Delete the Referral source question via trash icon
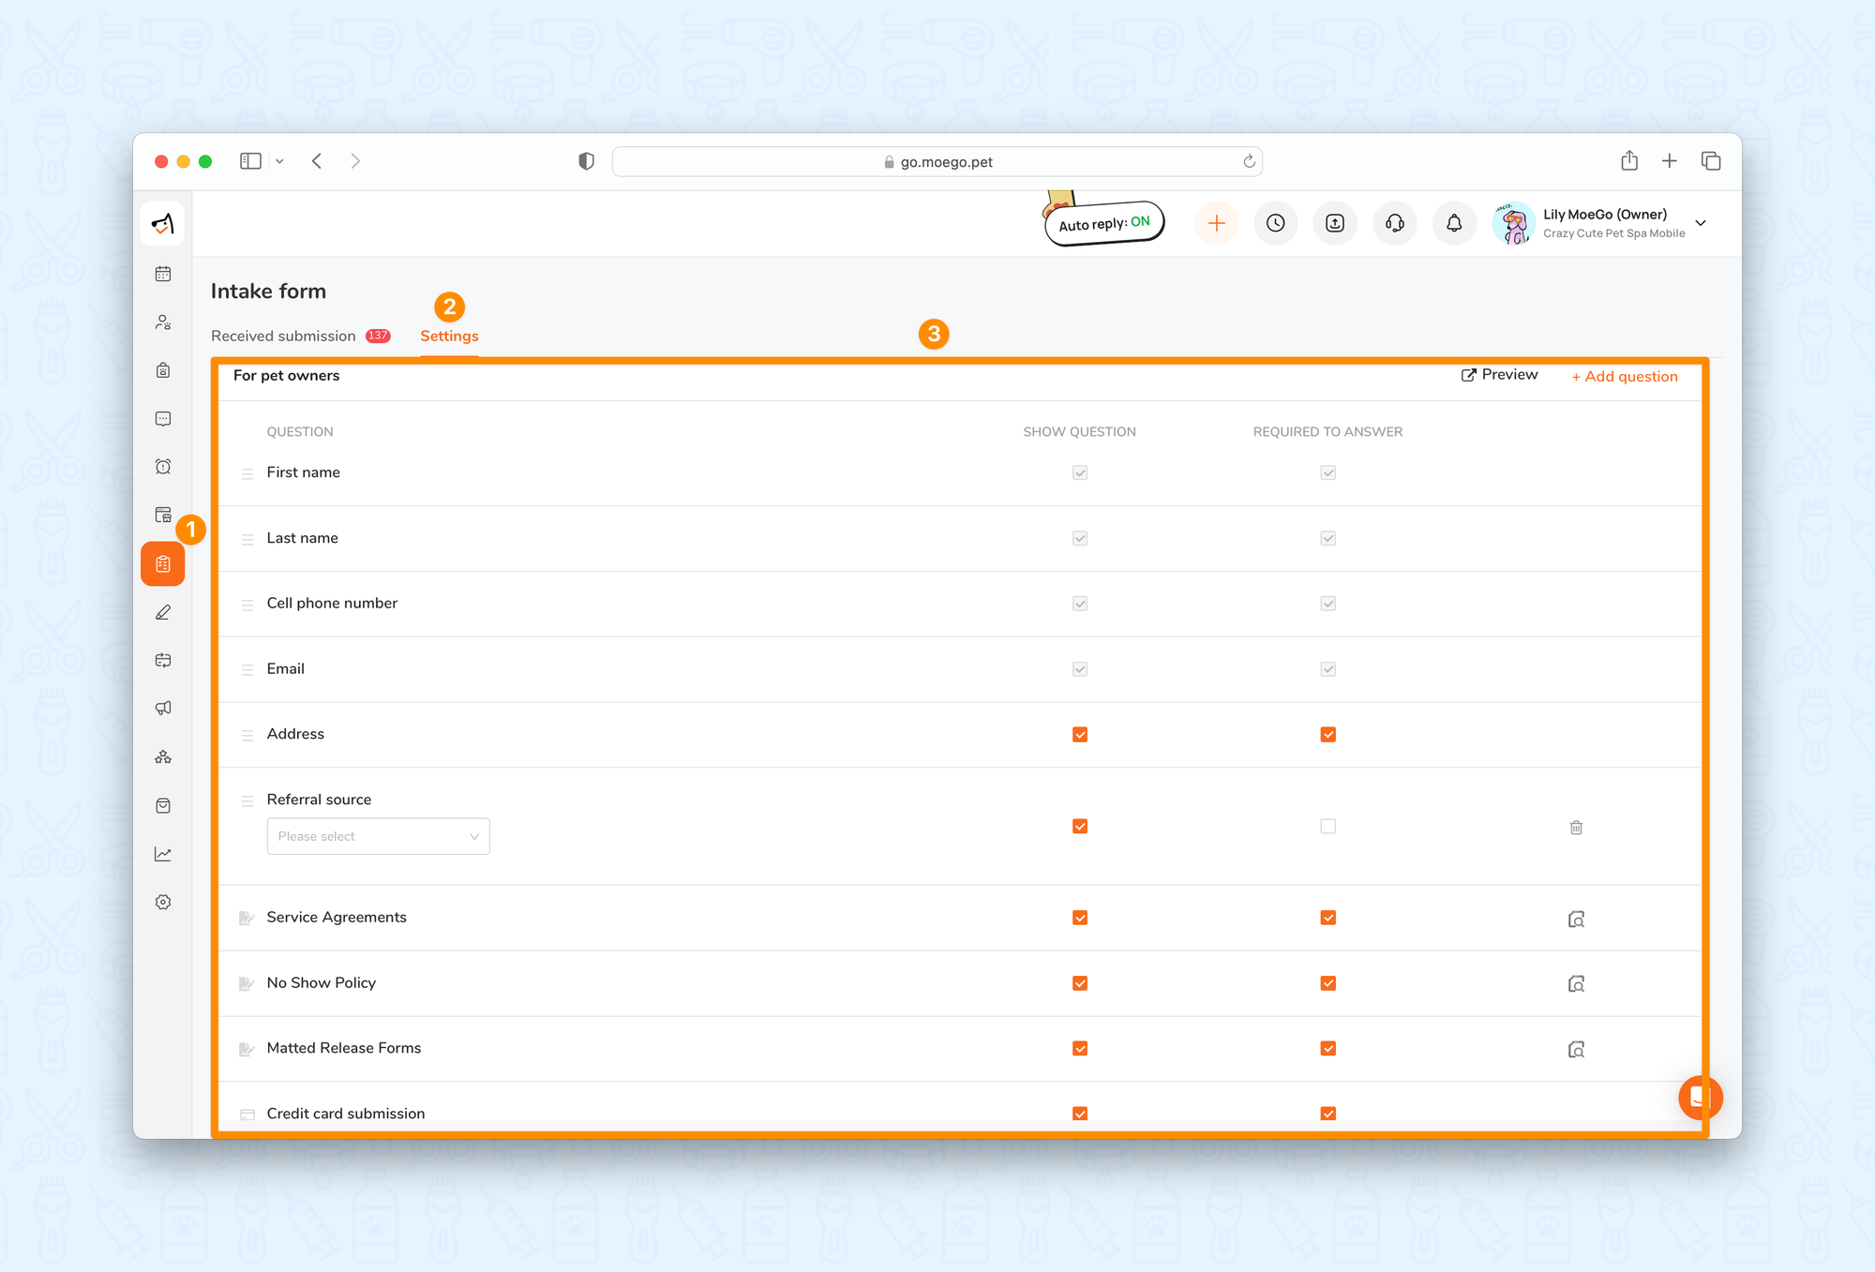The image size is (1875, 1272). coord(1576,827)
